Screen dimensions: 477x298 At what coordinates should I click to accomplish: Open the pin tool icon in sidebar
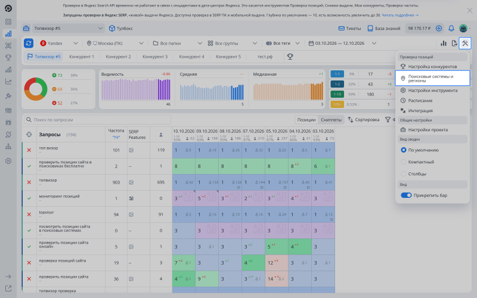click(x=8, y=96)
